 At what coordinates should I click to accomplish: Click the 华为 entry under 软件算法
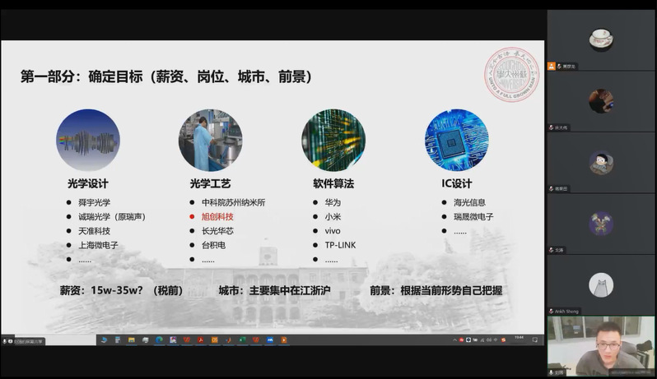click(332, 202)
